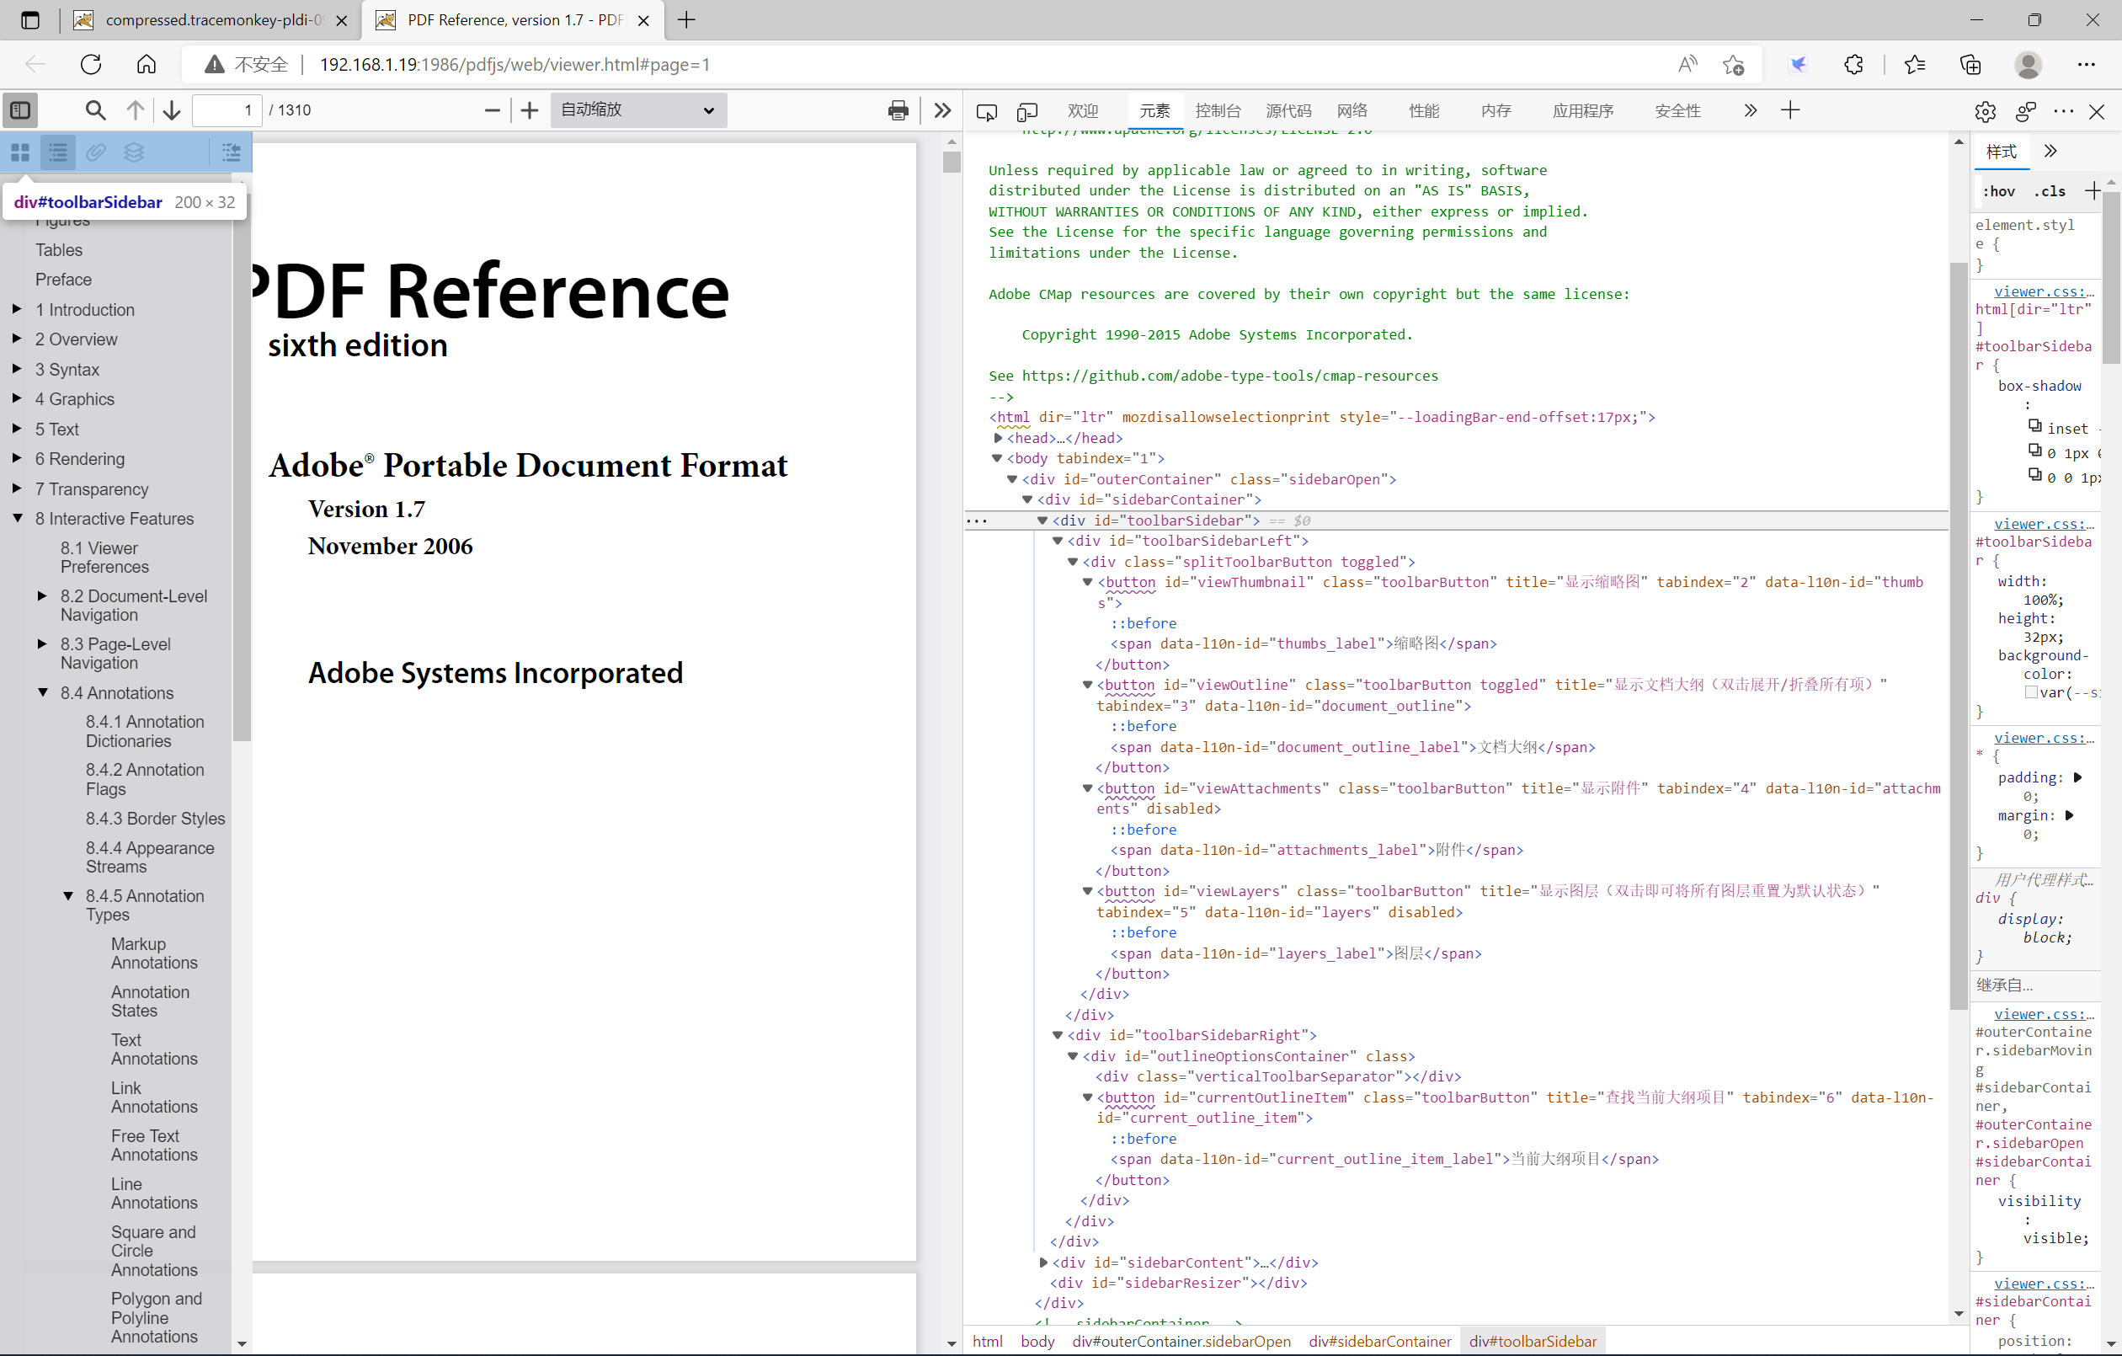This screenshot has height=1356, width=2122.
Task: Toggle the PDF viewer sidebar button
Action: 20,110
